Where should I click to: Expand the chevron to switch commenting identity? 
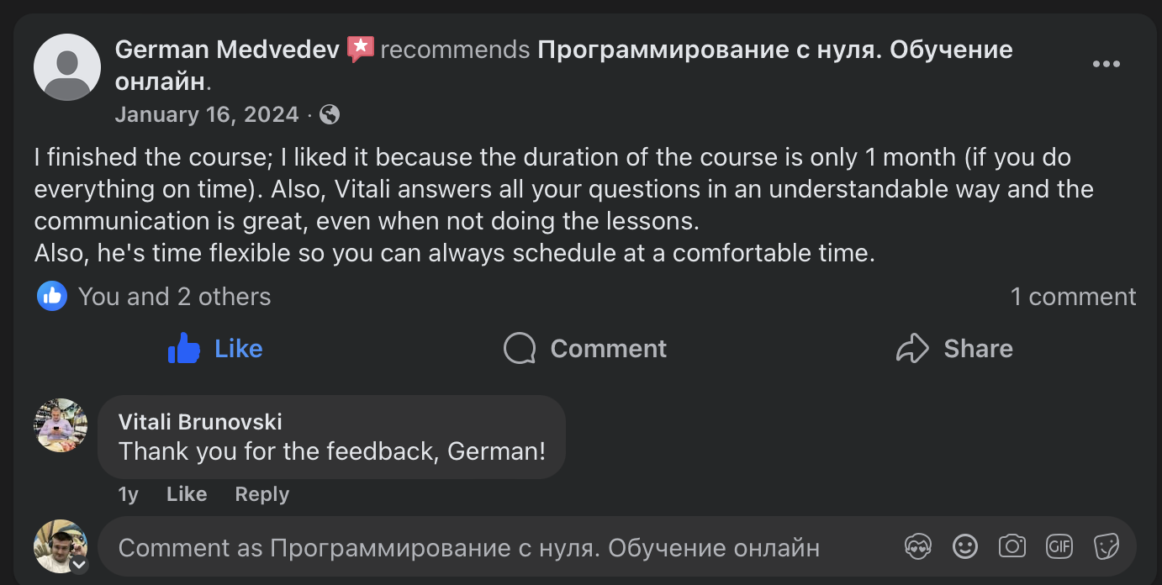(x=80, y=565)
